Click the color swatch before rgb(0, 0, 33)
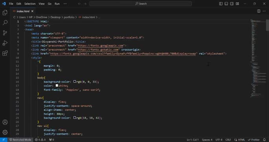The height and width of the screenshot is (142, 269). pyautogui.click(x=75, y=82)
